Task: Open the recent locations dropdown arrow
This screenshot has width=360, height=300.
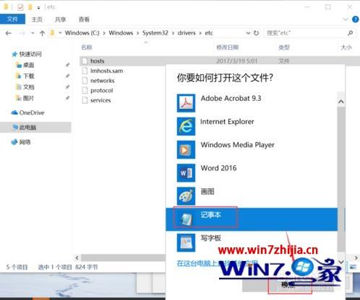Action: pos(33,33)
